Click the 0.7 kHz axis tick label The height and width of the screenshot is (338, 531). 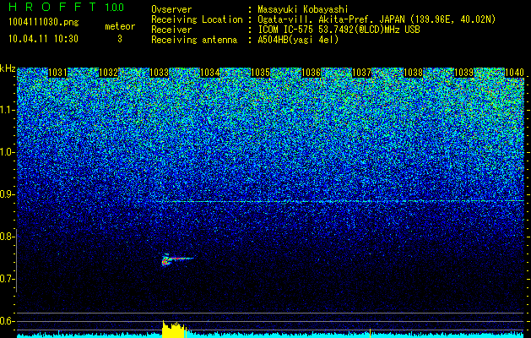click(x=7, y=279)
